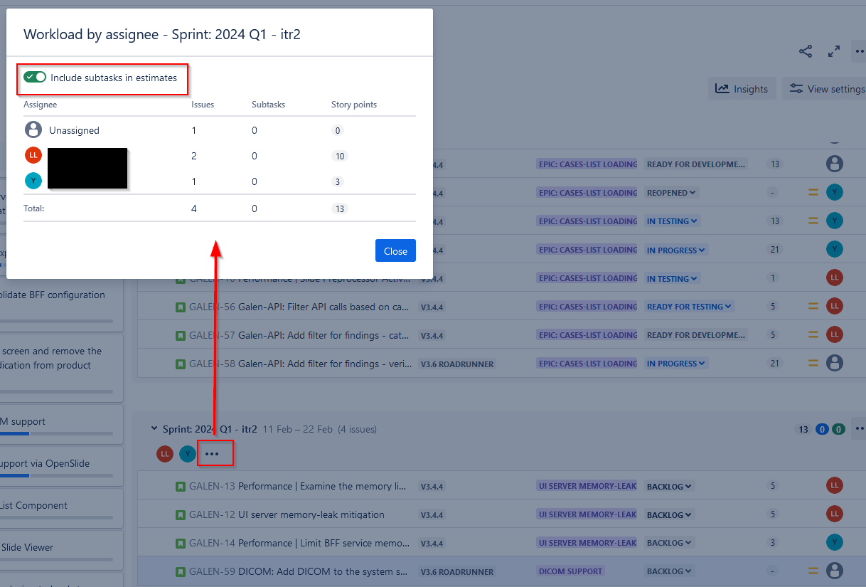Open the GALEN-56 Galen-API issue summary
This screenshot has height=587, width=866.
(324, 307)
